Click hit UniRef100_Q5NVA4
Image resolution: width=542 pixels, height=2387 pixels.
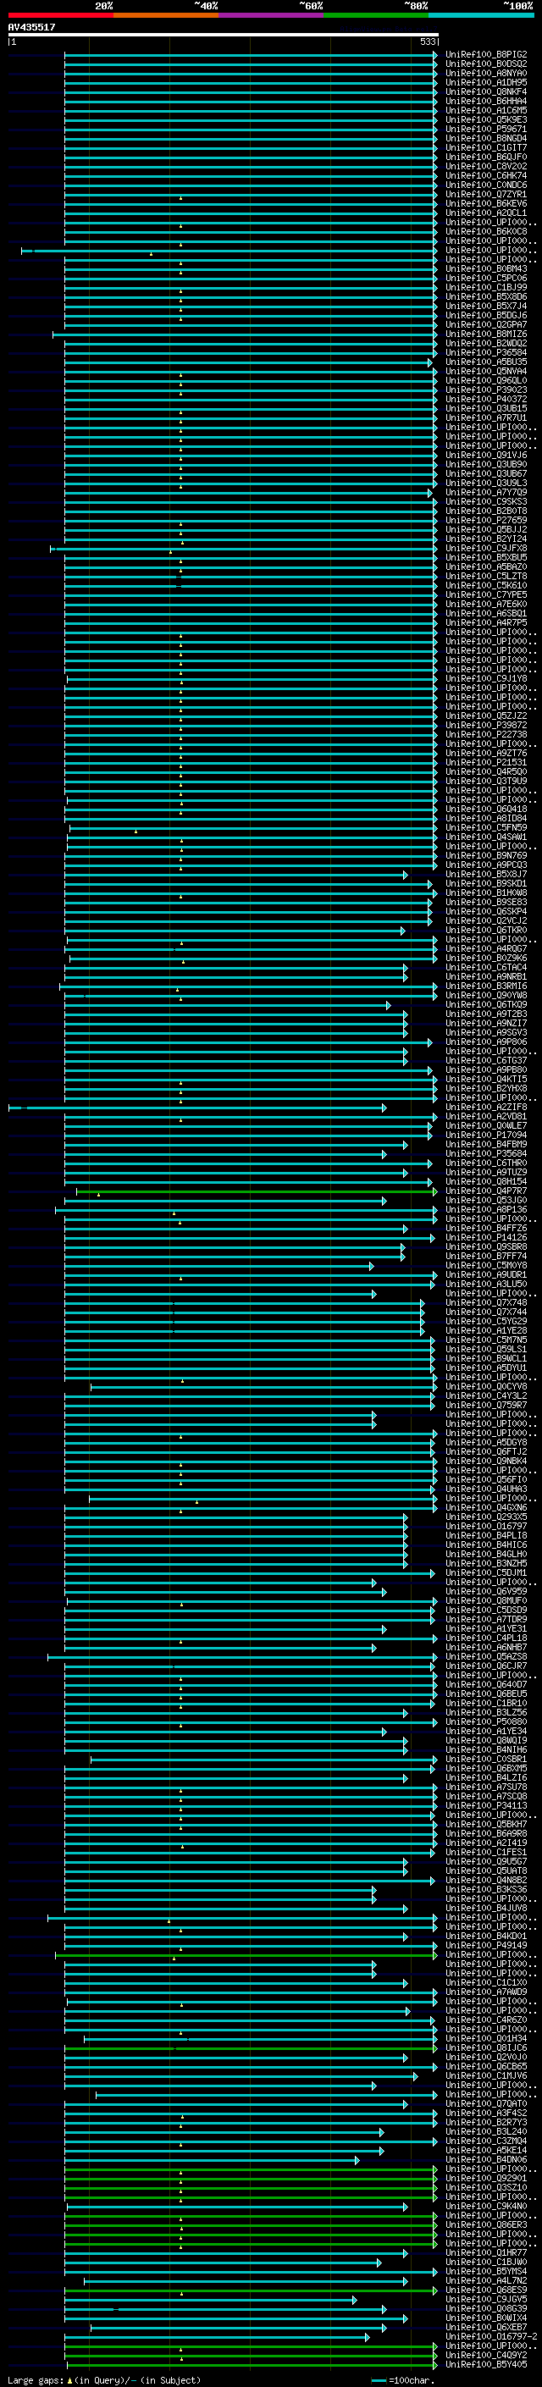point(485,371)
